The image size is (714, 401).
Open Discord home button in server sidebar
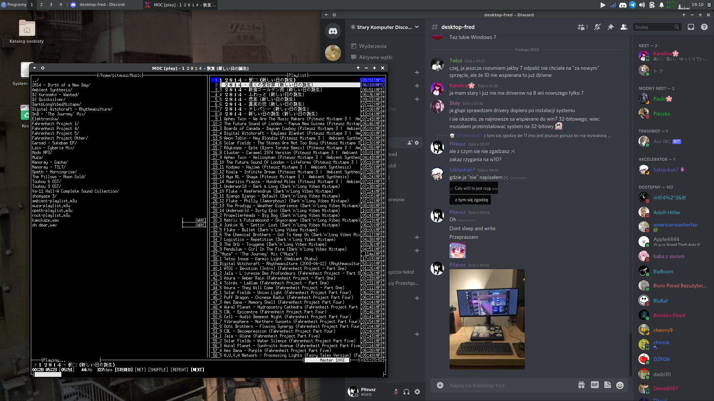333,31
